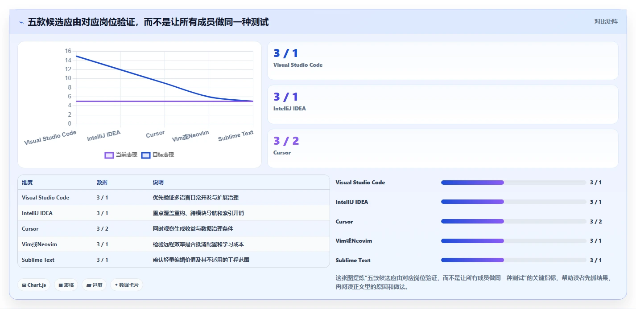Click the Sublime Text chart axis label
This screenshot has width=636, height=309.
point(235,136)
